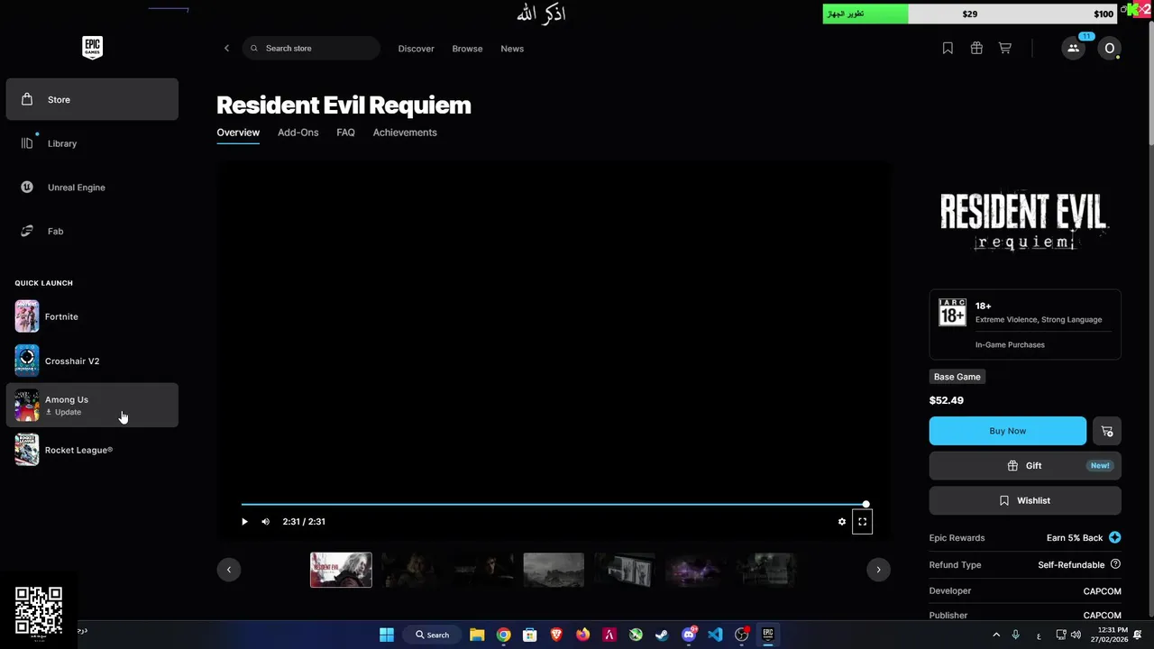Open Steam from taskbar
The width and height of the screenshot is (1154, 649).
click(662, 635)
